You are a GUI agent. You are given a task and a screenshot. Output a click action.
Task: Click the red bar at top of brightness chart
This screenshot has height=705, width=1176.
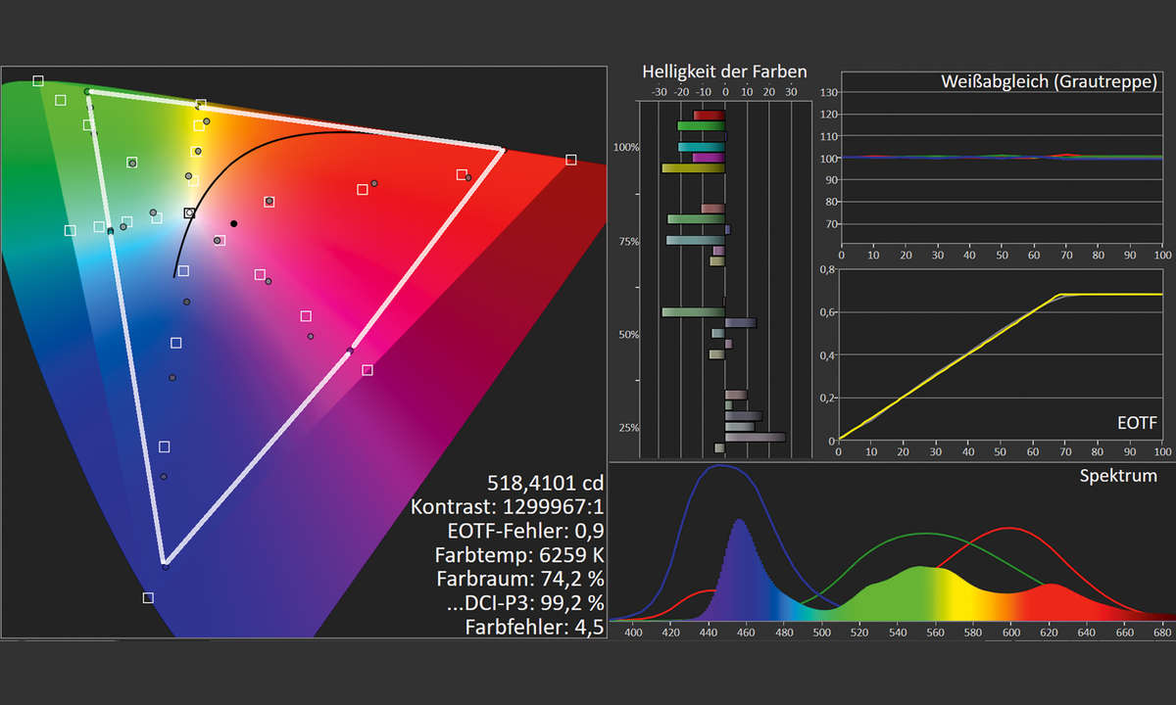(709, 116)
